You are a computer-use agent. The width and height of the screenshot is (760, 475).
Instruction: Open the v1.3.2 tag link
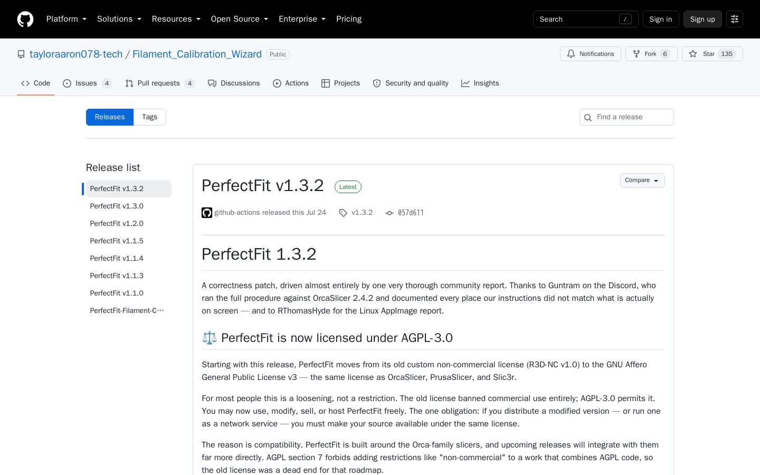362,213
